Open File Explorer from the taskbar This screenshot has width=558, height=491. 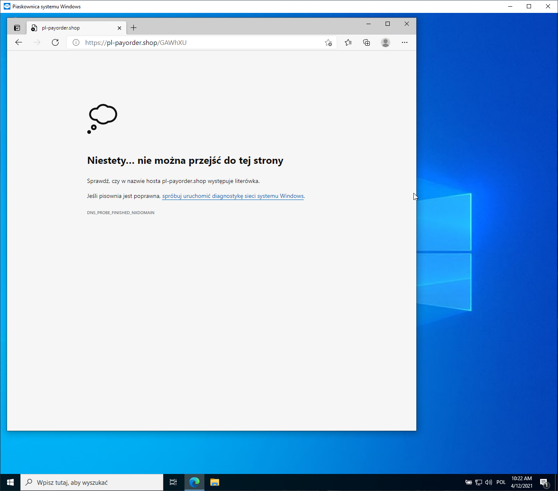214,482
